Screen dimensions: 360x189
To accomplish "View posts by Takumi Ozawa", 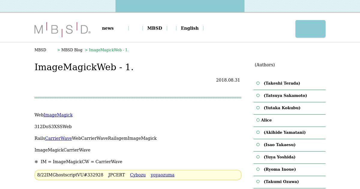I will tap(281, 182).
